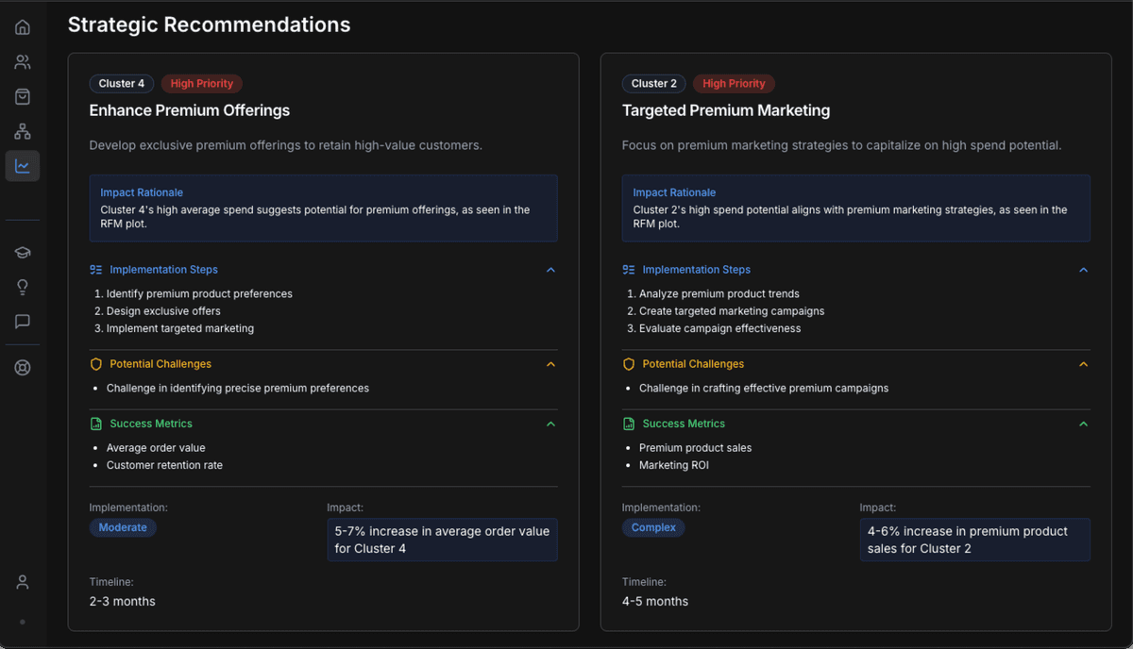
Task: Click the shopping bag sidebar icon
Action: click(23, 97)
